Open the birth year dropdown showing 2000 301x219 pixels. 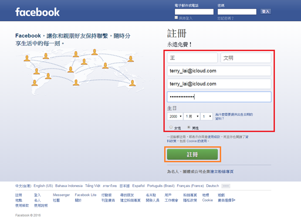pyautogui.click(x=175, y=117)
